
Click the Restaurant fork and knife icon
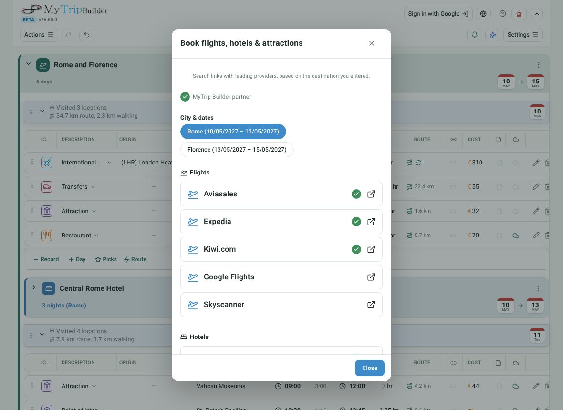pyautogui.click(x=47, y=236)
